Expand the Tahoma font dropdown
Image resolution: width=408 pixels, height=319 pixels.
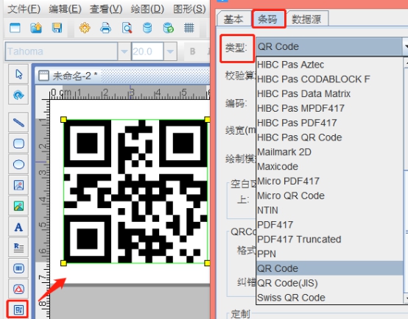124,51
